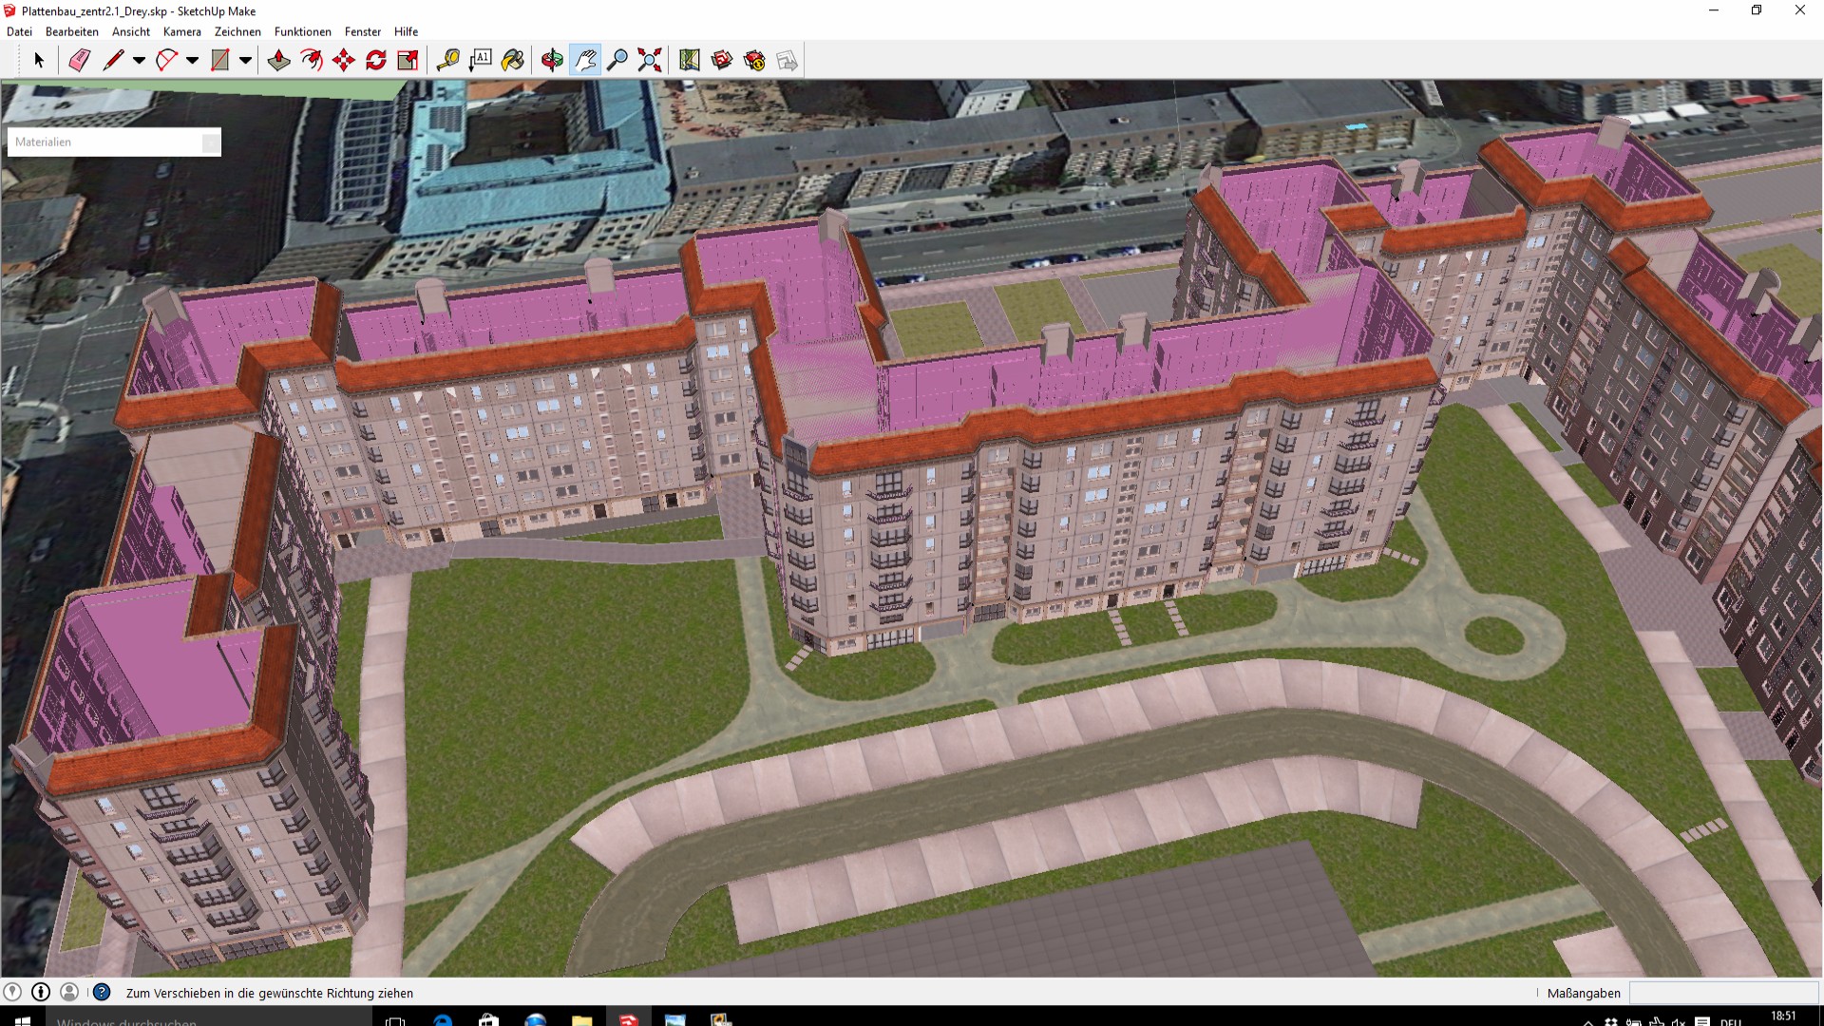Open the Kamera menu
This screenshot has height=1026, width=1824.
(181, 31)
